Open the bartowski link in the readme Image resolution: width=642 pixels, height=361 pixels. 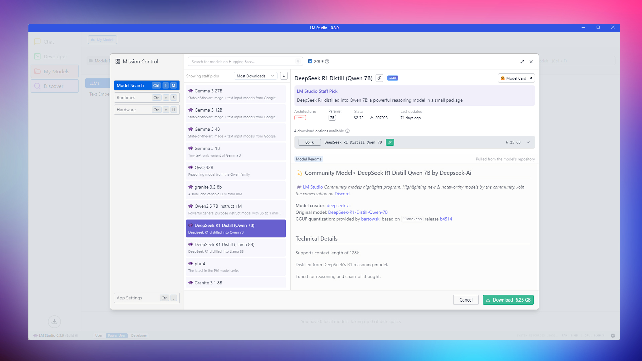click(370, 219)
